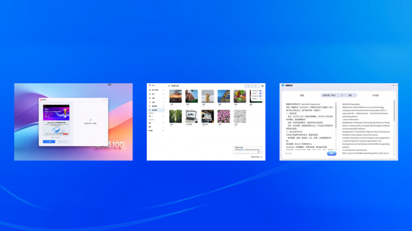This screenshot has width=412, height=231.
Task: Click the red app icon in the dialog title bar
Action: (x=41, y=99)
